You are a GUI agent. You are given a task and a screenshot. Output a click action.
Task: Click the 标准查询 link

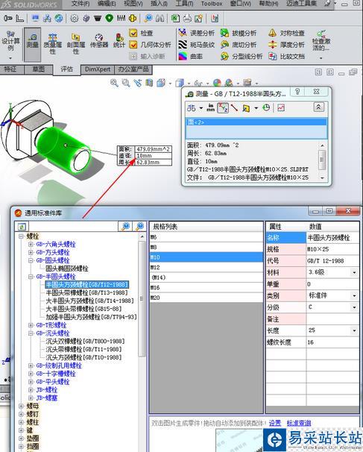pyautogui.click(x=299, y=423)
